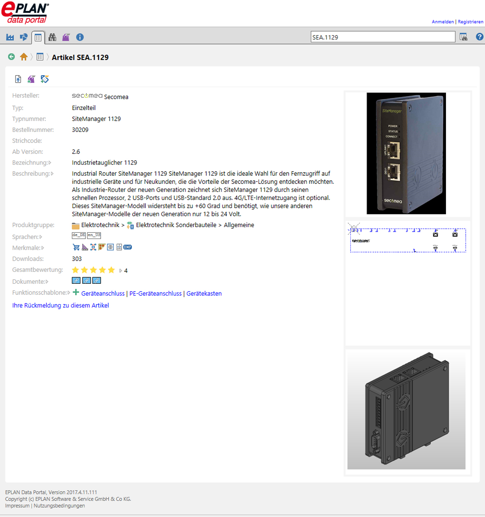Click the binoculars search icon
Screen dimensions: 485x517
(x=52, y=37)
